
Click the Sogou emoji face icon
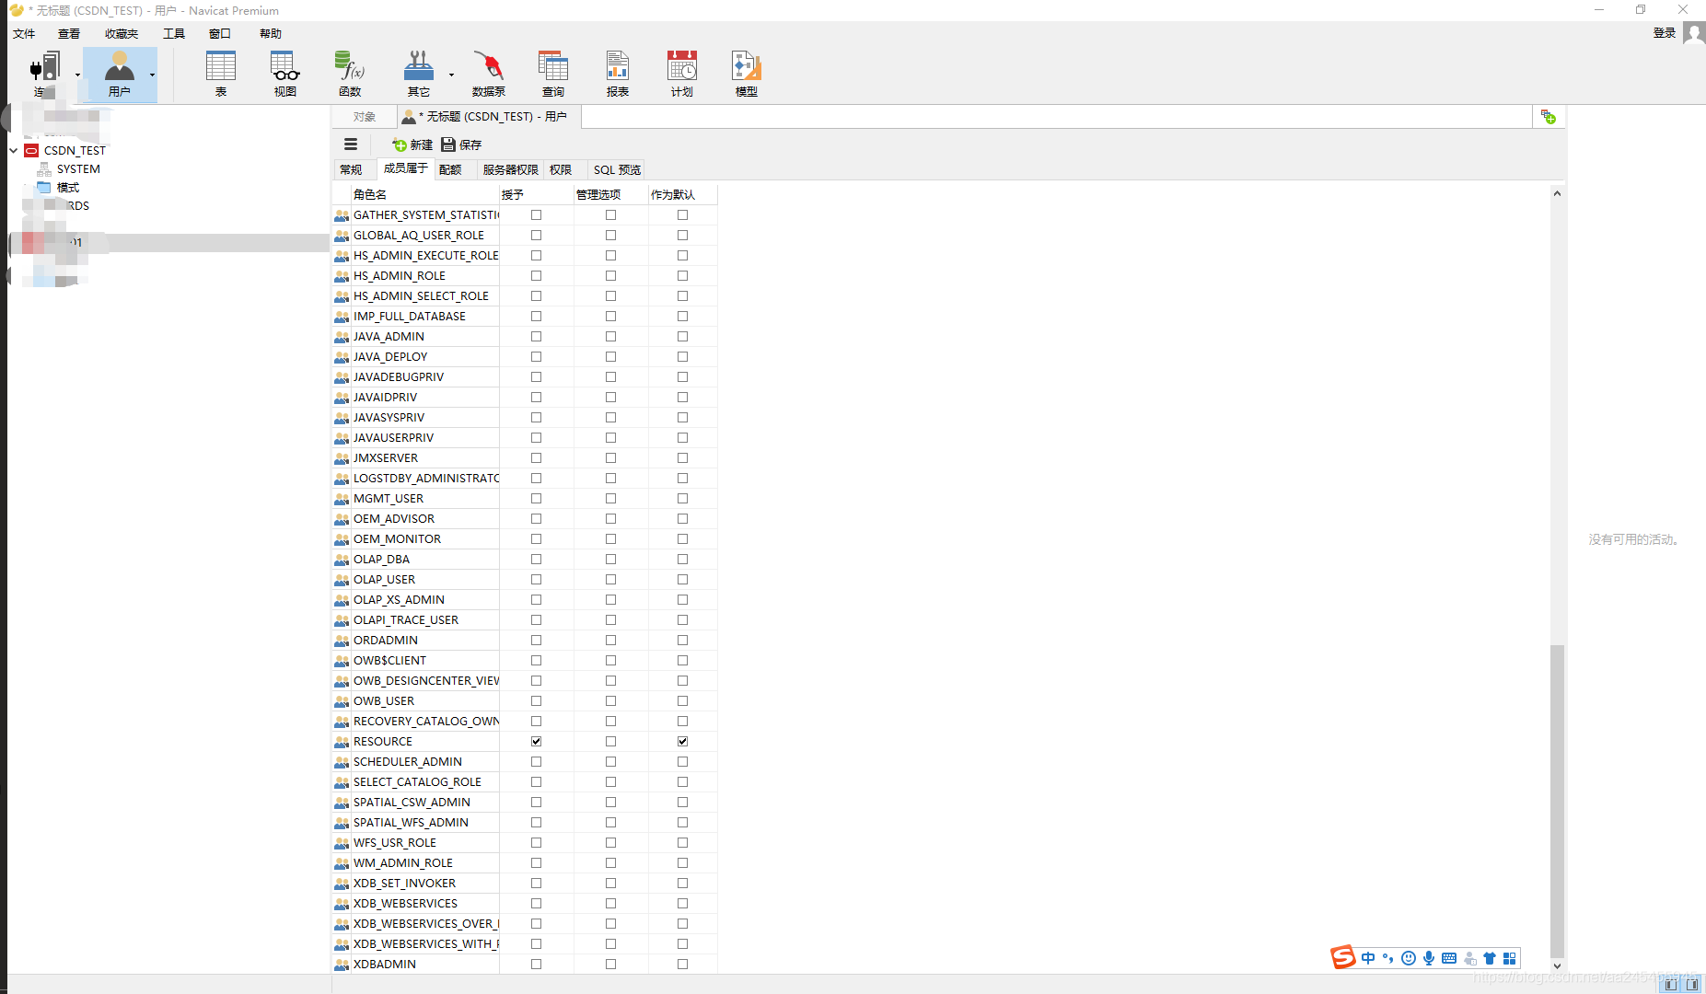click(1409, 958)
